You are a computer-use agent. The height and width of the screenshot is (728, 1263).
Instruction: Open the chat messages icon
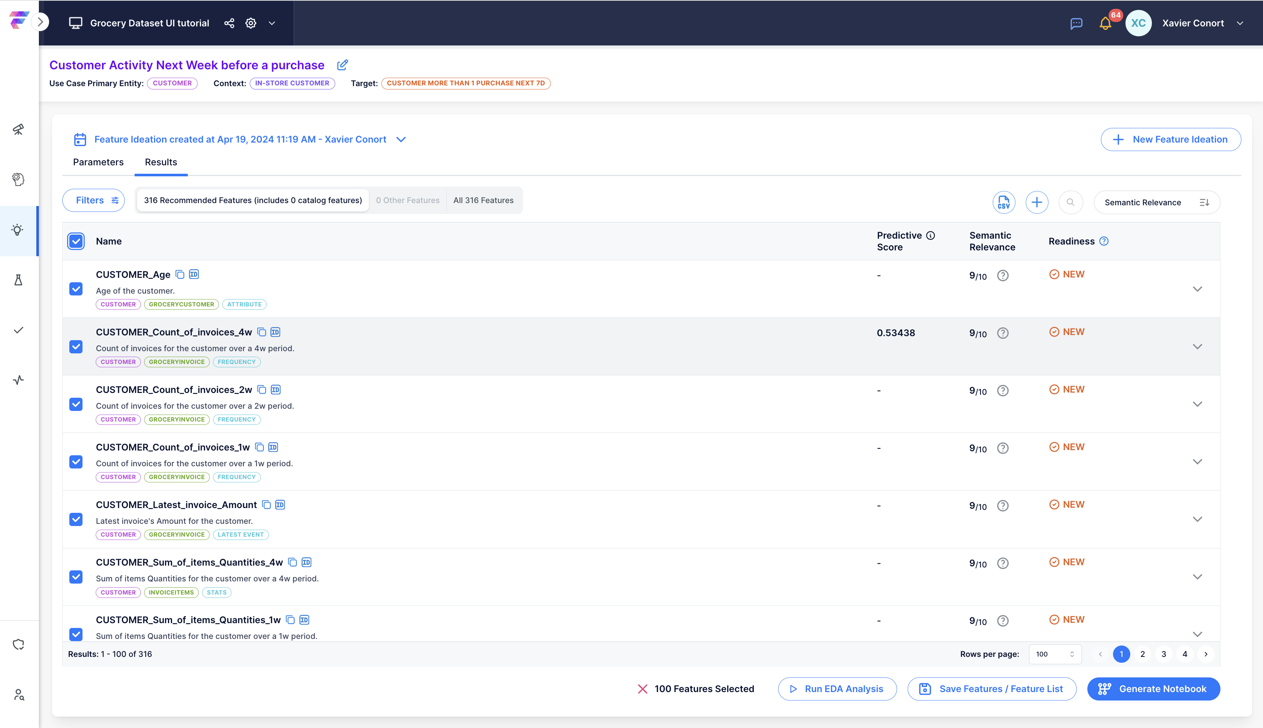[1076, 23]
